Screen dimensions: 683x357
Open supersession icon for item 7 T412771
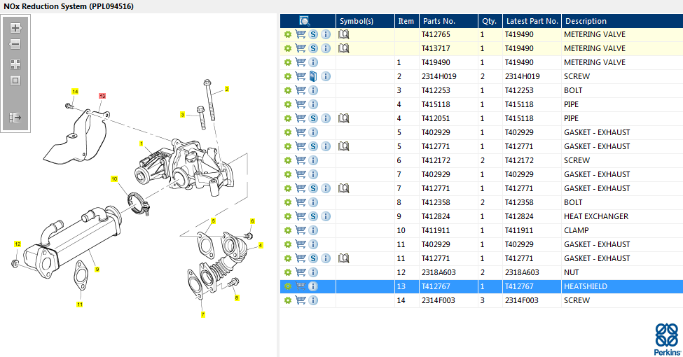click(x=313, y=188)
